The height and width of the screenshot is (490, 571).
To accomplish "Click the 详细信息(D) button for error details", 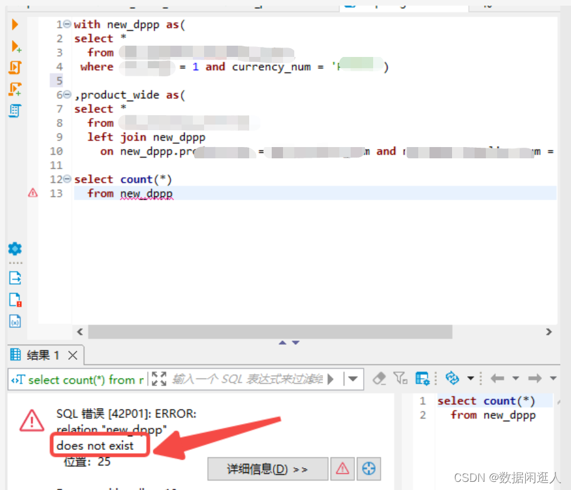I will coord(267,468).
